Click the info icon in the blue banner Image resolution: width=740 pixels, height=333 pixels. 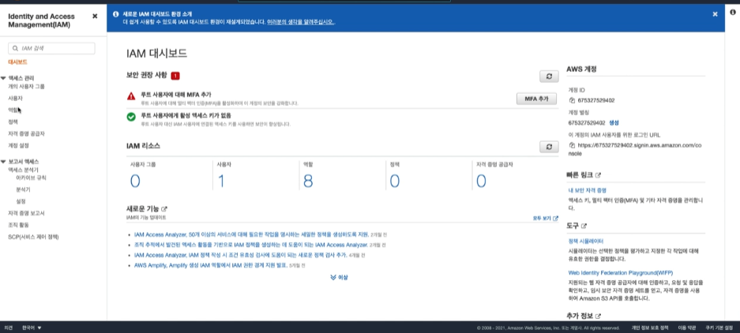pos(115,14)
